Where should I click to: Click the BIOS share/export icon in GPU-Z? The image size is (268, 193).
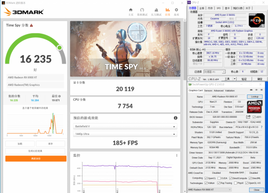(x=247, y=117)
